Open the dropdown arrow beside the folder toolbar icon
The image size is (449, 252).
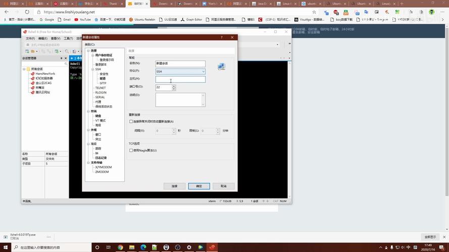point(37,51)
